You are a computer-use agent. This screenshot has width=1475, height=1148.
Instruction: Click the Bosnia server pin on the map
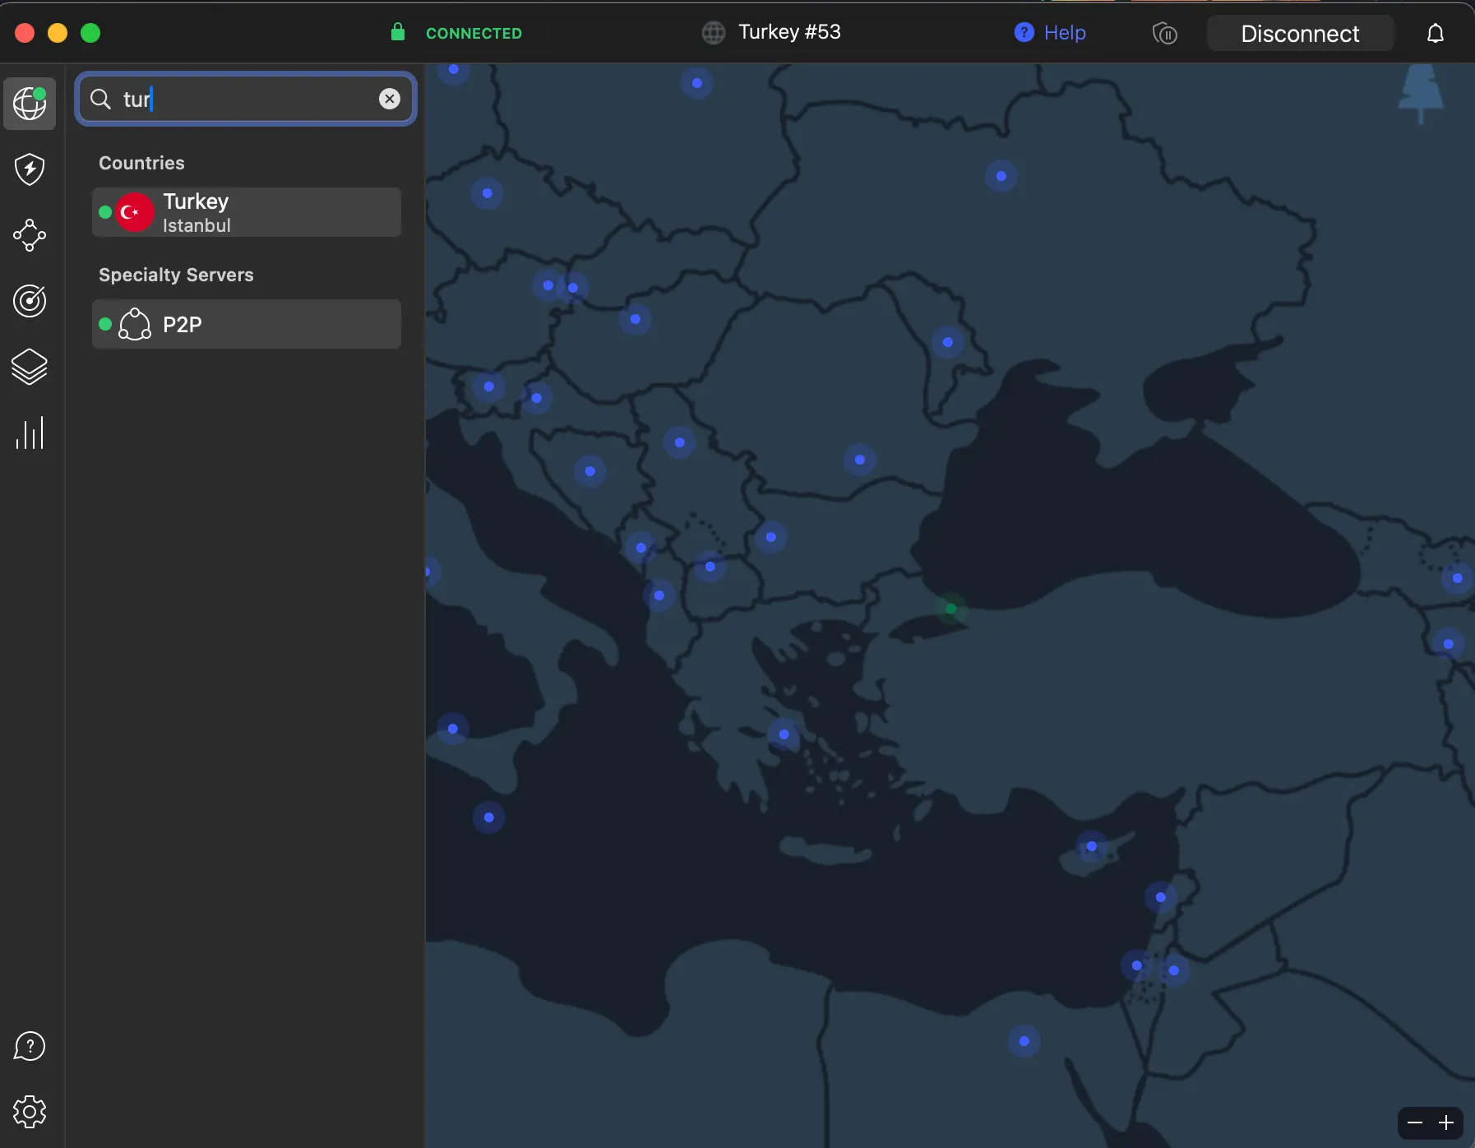coord(590,471)
